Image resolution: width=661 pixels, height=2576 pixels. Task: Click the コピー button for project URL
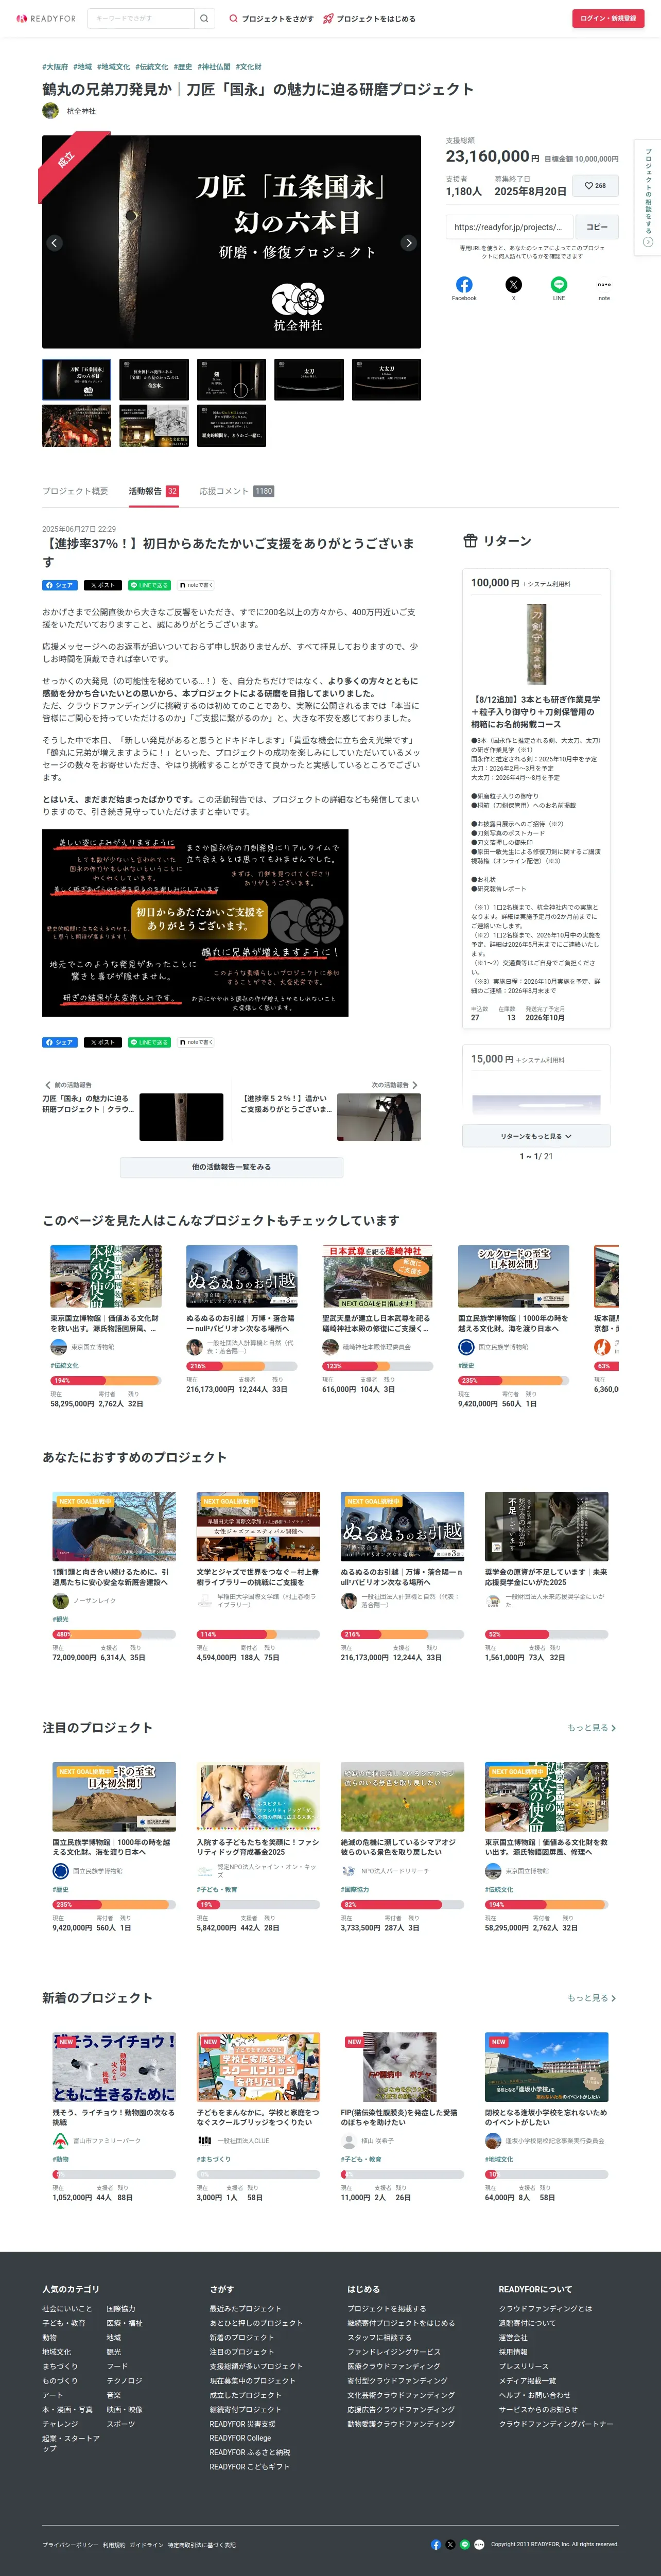click(597, 227)
